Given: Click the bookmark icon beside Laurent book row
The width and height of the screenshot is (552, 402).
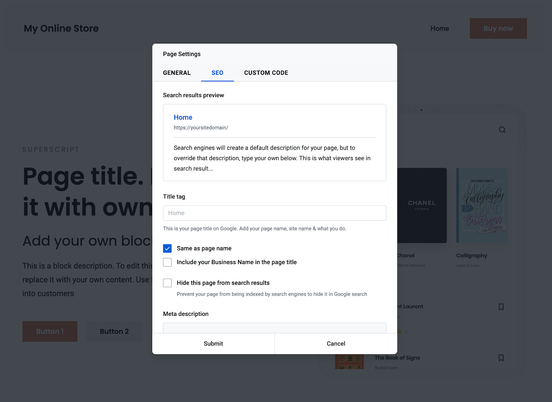Looking at the screenshot, I should point(501,307).
